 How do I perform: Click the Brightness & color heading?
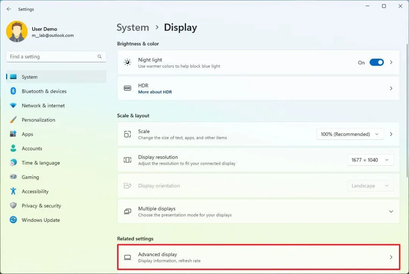(x=138, y=44)
